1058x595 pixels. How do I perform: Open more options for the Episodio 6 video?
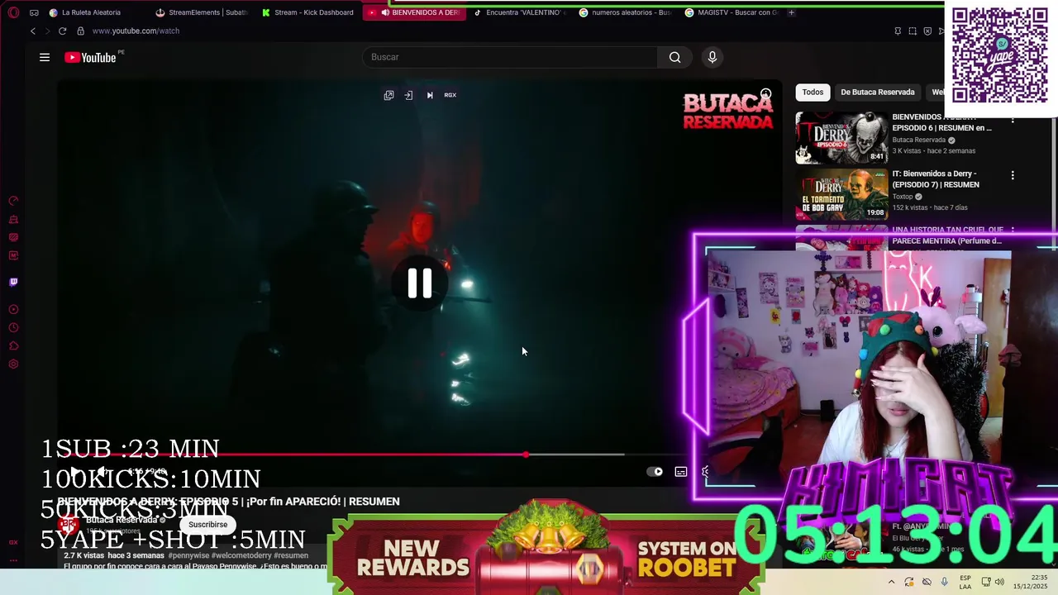(1013, 119)
